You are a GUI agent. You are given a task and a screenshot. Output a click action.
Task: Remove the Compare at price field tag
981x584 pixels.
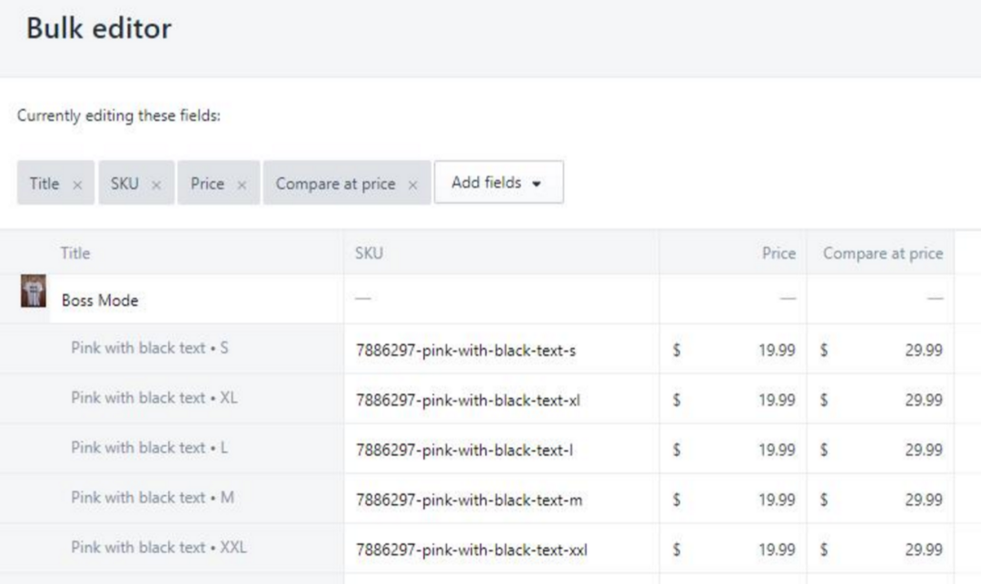(x=412, y=185)
